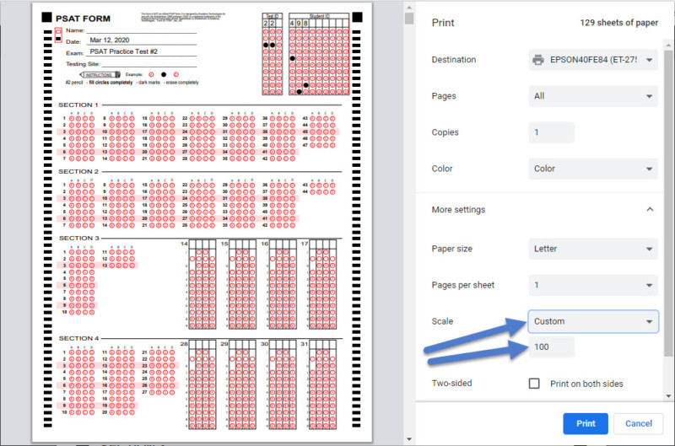
Task: Click the Copies number field
Action: (551, 132)
